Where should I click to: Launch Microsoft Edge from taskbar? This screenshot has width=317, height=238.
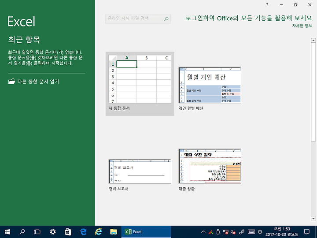[83, 232]
